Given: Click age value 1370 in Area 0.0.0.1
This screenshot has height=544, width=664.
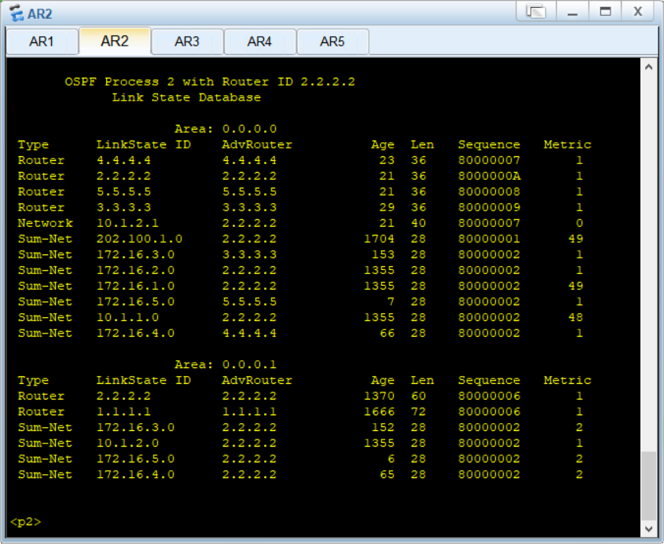Looking at the screenshot, I should (379, 396).
